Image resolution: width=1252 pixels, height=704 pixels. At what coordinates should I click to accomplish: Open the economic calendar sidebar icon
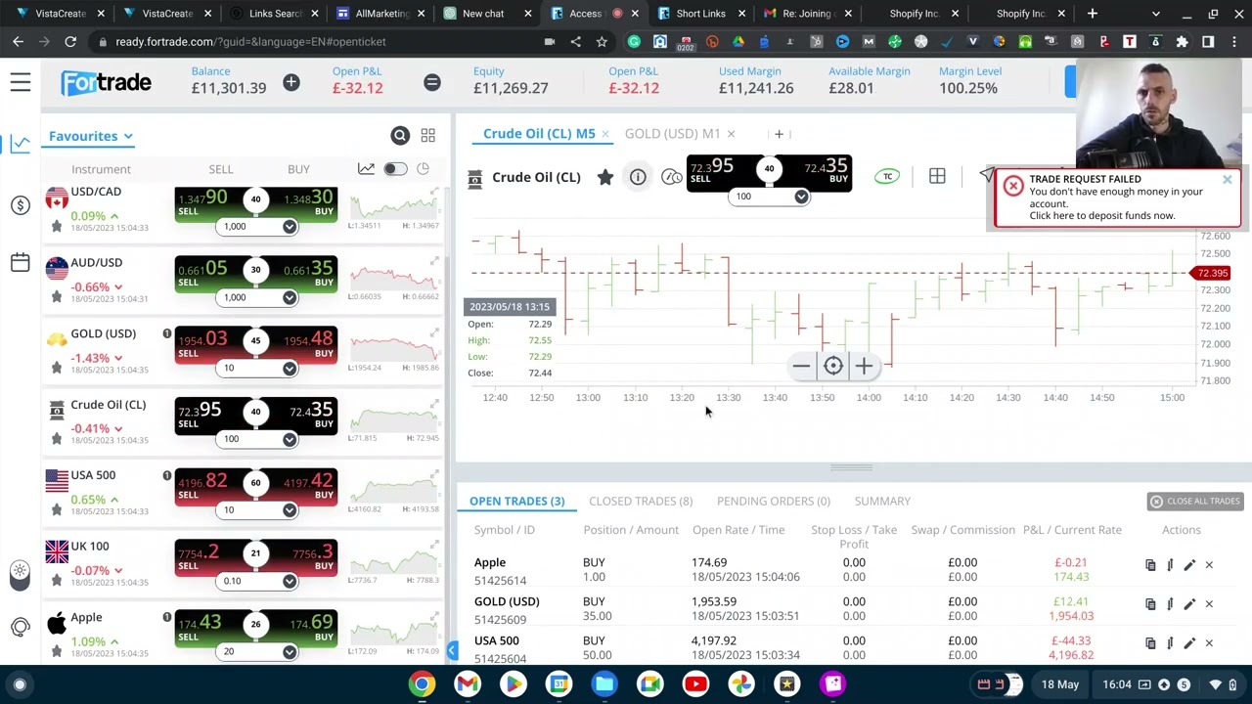click(21, 262)
